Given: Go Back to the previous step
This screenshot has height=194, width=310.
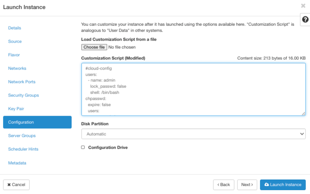Looking at the screenshot, I should [x=224, y=185].
